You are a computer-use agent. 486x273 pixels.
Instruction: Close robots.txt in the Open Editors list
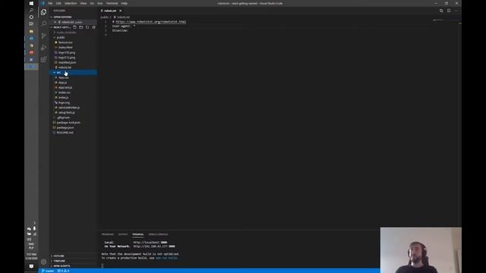pyautogui.click(x=55, y=22)
